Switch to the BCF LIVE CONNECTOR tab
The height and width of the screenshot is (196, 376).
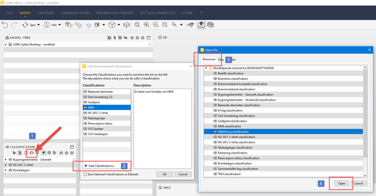point(158,13)
